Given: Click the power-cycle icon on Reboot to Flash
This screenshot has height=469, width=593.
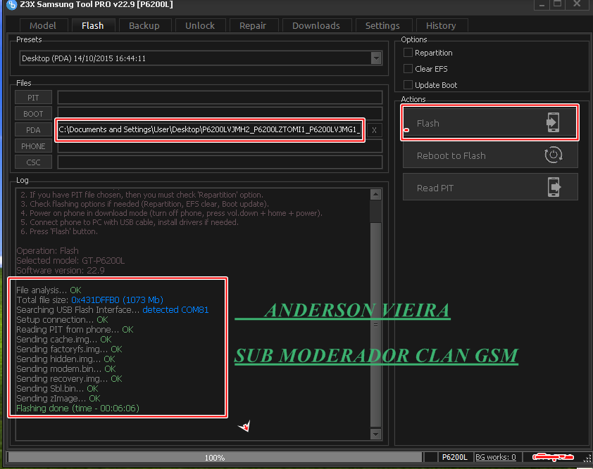Looking at the screenshot, I should tap(554, 155).
